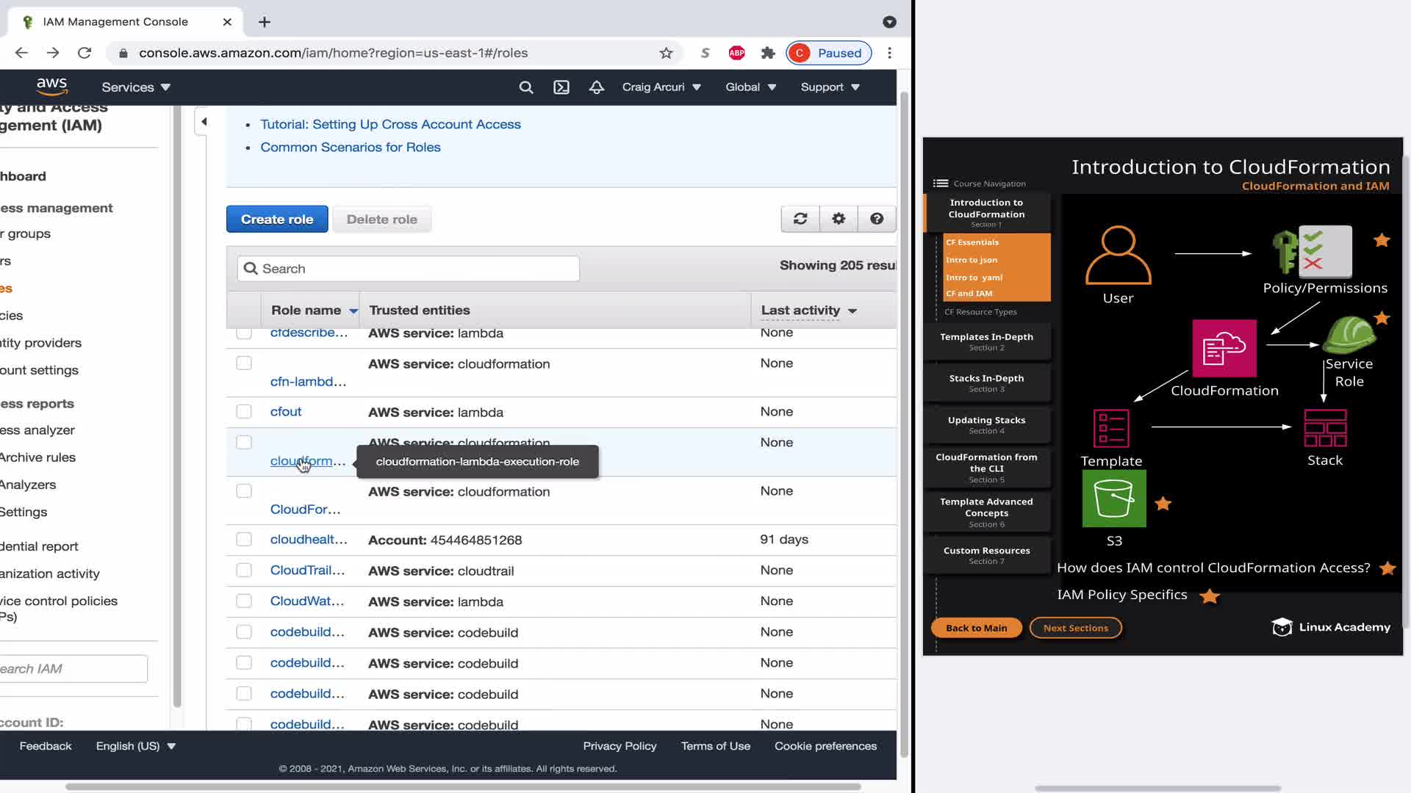This screenshot has height=793, width=1411.
Task: Click the notifications bell icon
Action: click(597, 87)
